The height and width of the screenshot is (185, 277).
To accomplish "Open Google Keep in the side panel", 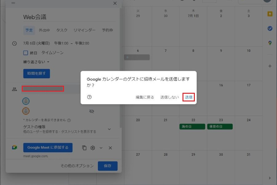I will pos(270,14).
